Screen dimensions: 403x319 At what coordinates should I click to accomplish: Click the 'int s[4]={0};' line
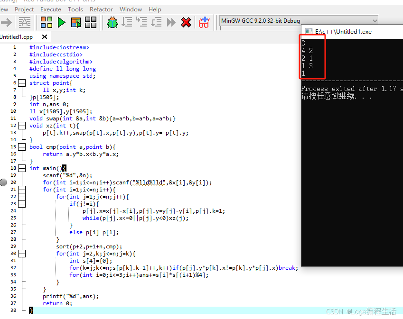coord(91,261)
